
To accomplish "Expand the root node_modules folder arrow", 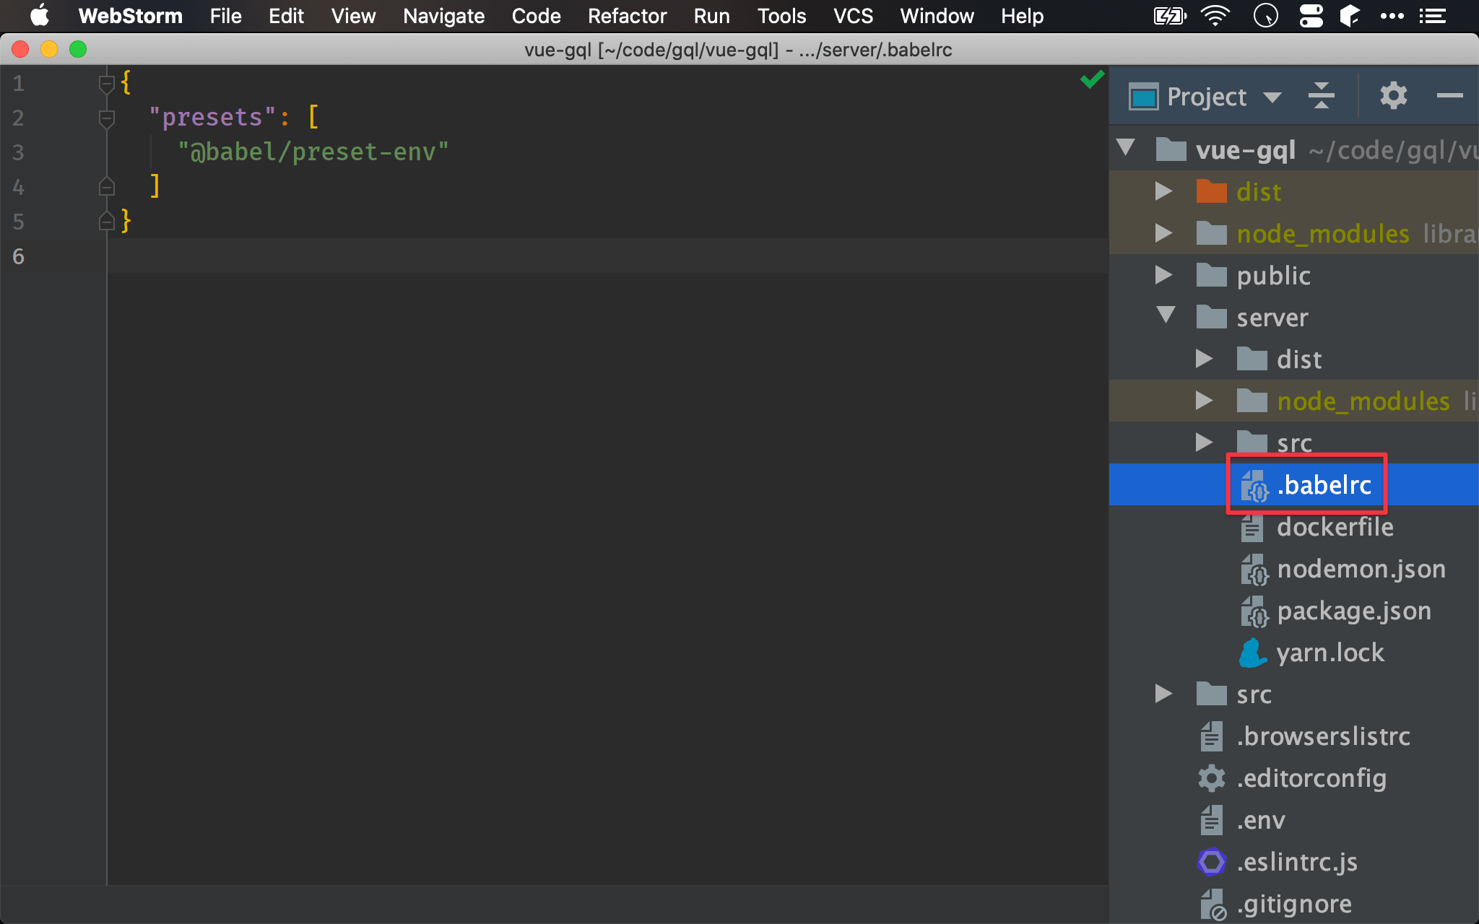I will (x=1163, y=233).
